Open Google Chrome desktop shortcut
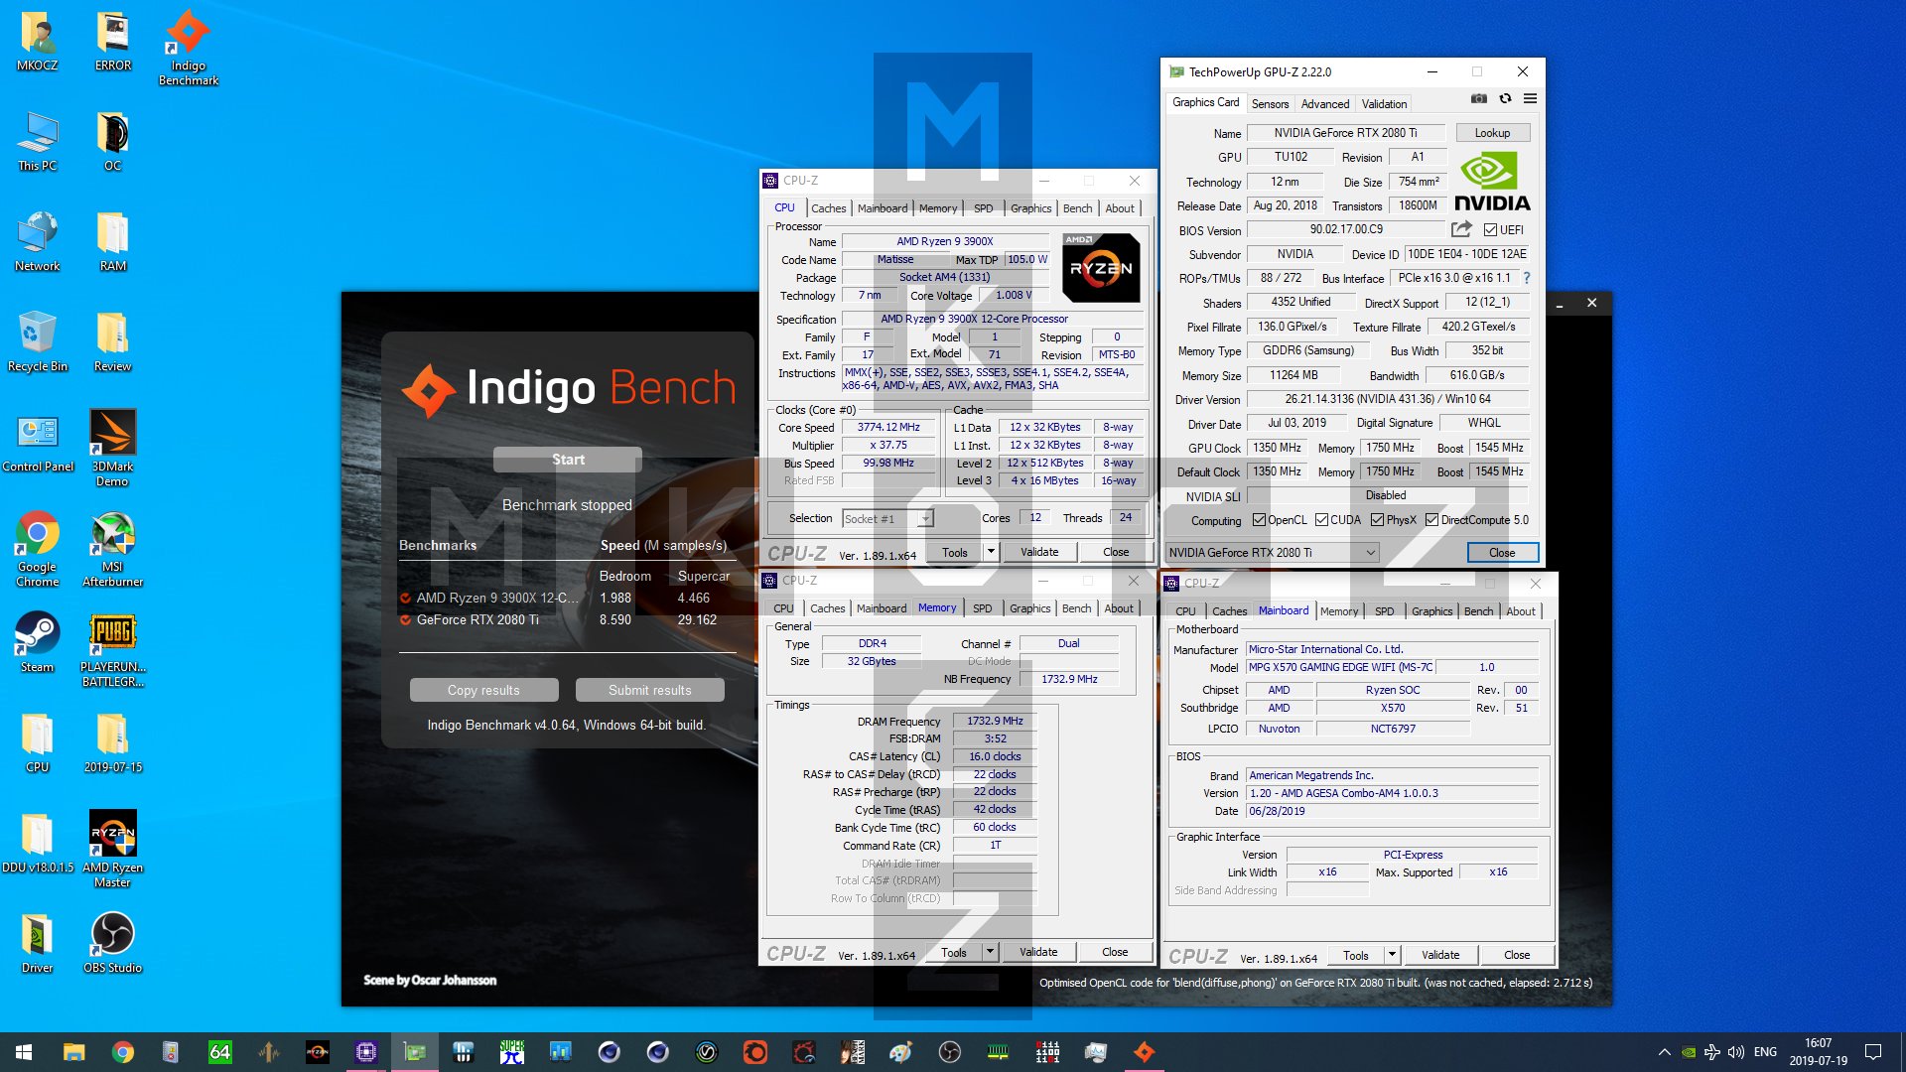The image size is (1906, 1072). 38,549
